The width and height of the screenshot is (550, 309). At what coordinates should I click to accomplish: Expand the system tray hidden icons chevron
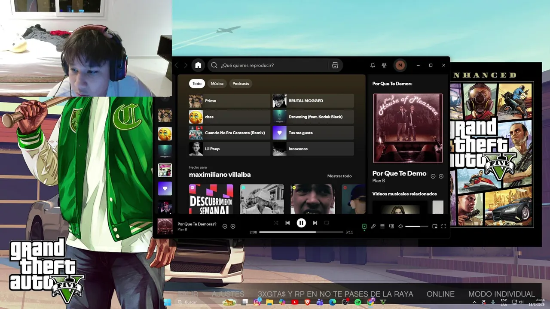coord(475,302)
